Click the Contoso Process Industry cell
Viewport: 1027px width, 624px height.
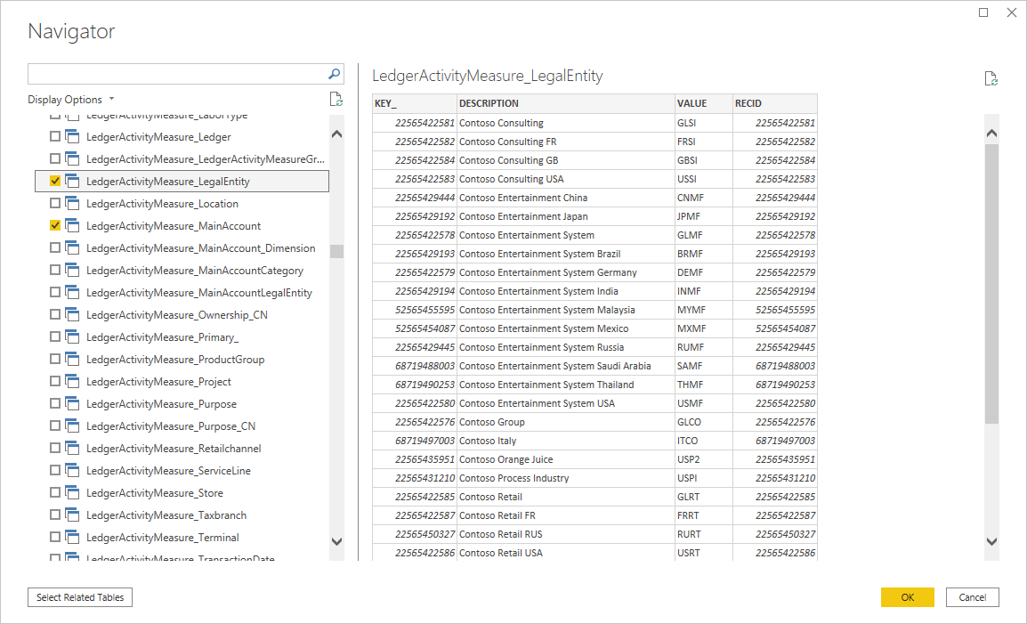566,478
